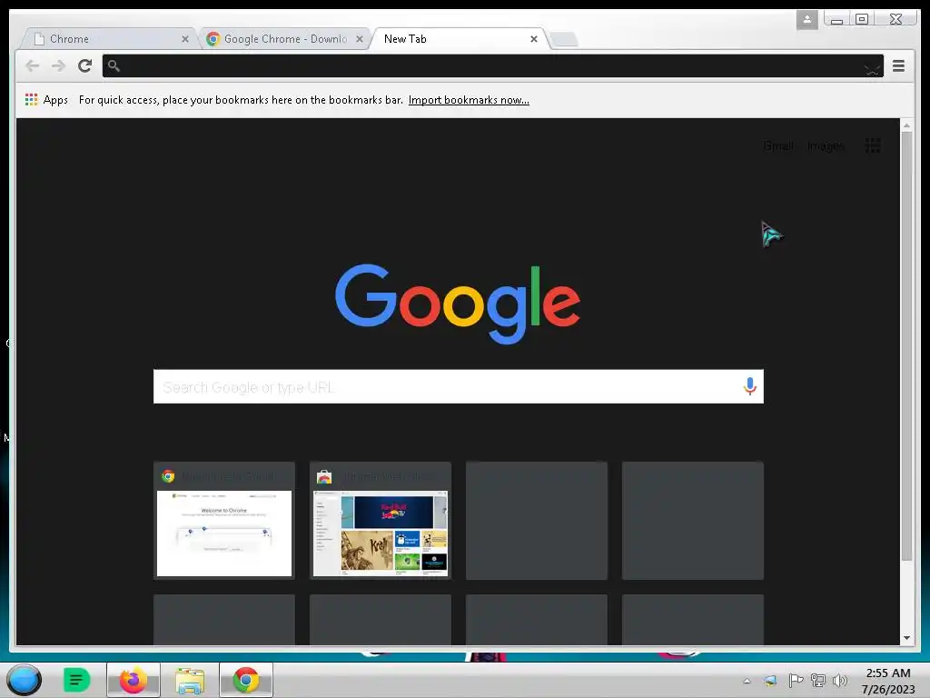This screenshot has height=698, width=930.
Task: Open the Images link
Action: coord(826,145)
